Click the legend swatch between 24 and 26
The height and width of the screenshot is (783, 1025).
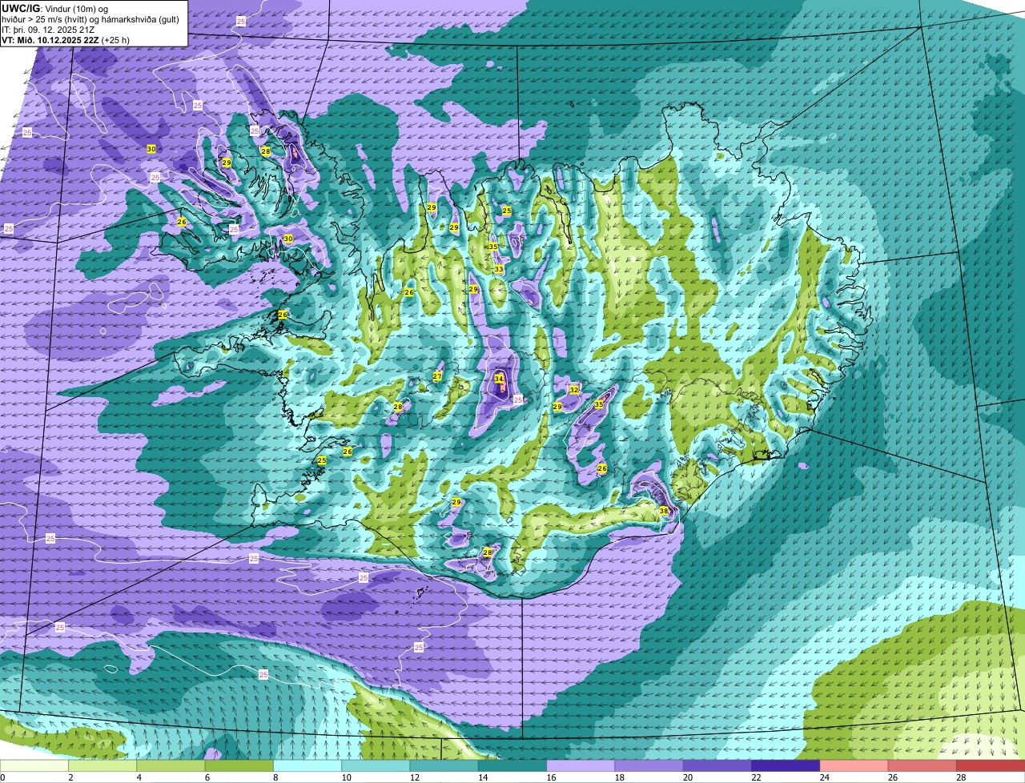click(854, 766)
